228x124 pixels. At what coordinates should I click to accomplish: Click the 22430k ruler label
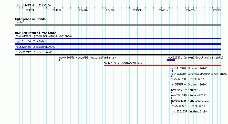tap(137, 10)
